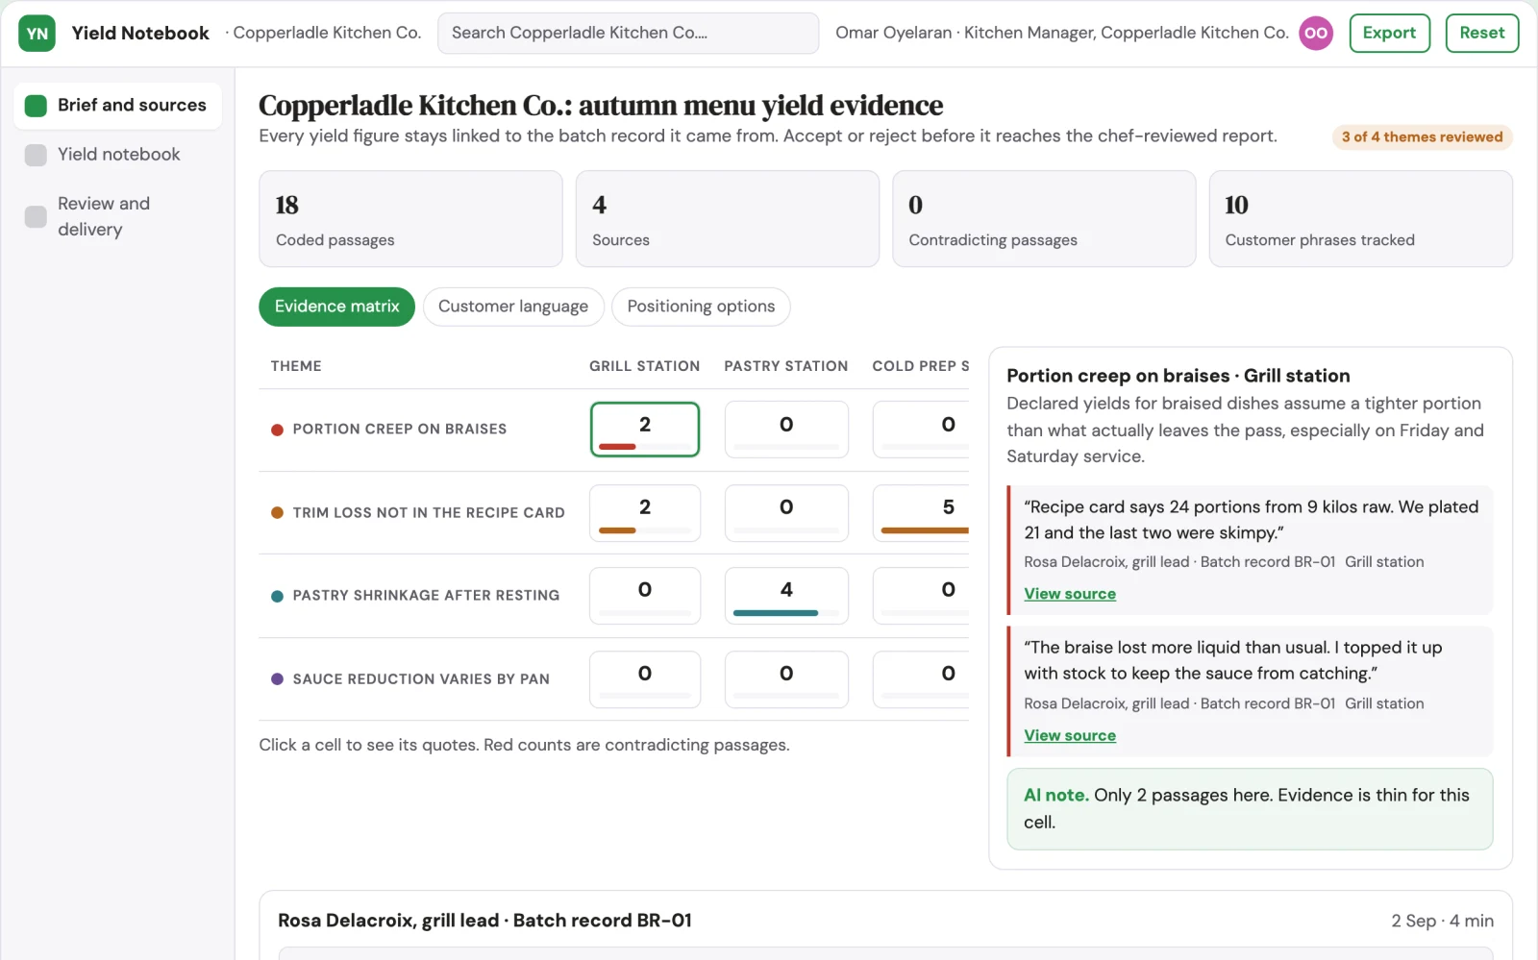Select Sauce Reduction Grill Station cell
The height and width of the screenshot is (960, 1538).
[644, 679]
